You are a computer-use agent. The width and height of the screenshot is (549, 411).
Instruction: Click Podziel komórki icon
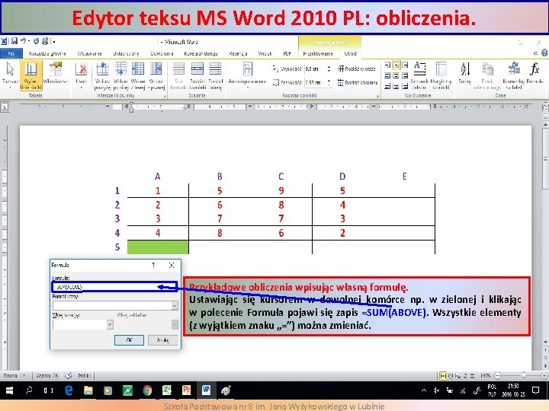tap(197, 68)
